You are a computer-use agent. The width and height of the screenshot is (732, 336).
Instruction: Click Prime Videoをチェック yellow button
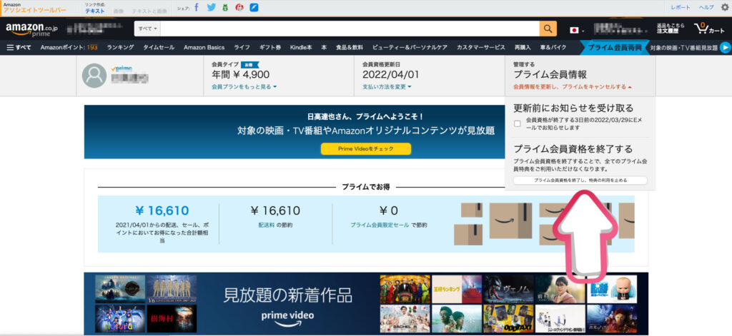click(x=366, y=148)
